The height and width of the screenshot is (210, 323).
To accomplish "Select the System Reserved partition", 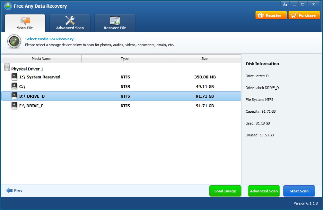I will [x=96, y=77].
